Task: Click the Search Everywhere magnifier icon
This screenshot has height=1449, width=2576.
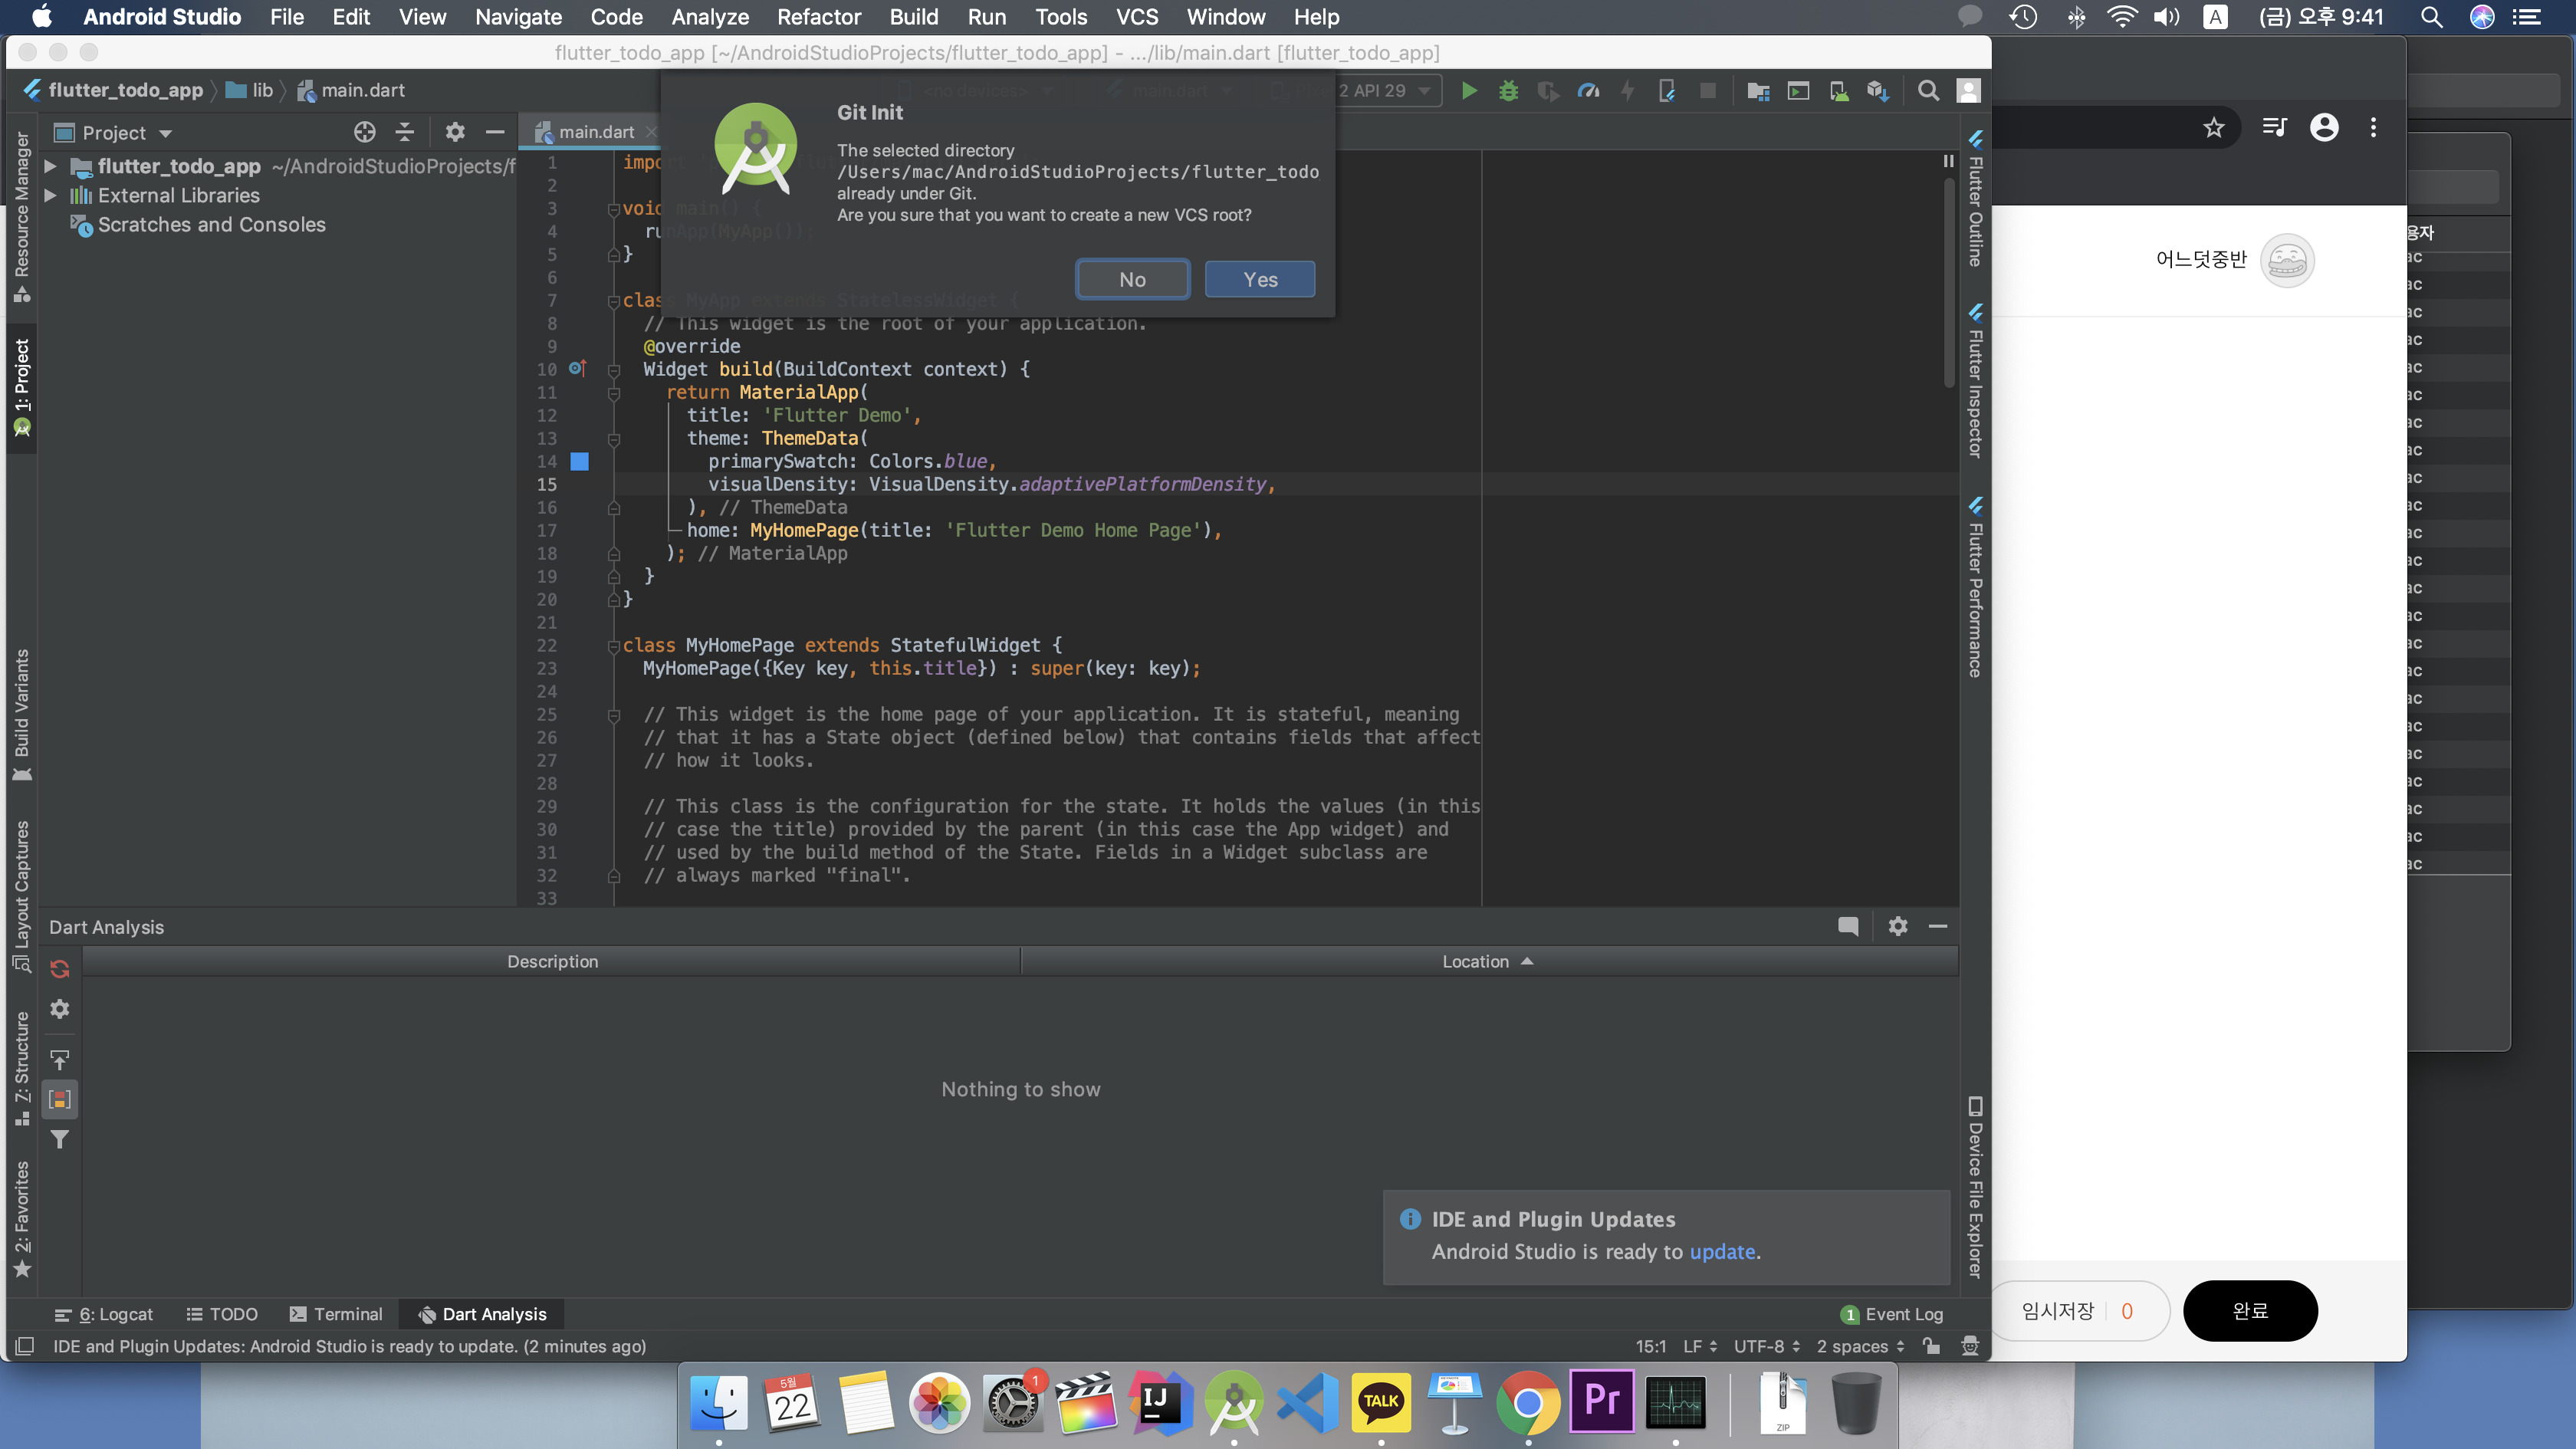Action: click(x=1928, y=91)
